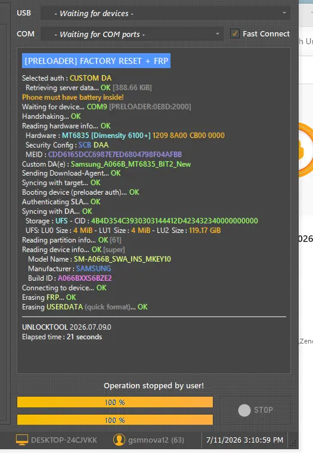Click the 'Sending Download-Agent... OK' log line
The height and width of the screenshot is (454, 313).
coord(72,173)
